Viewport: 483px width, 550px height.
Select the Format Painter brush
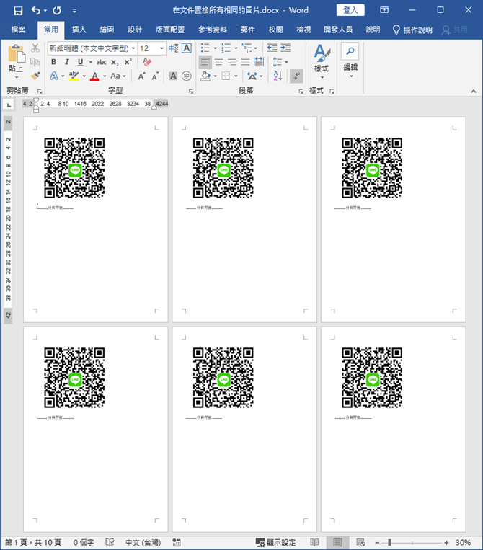[x=35, y=76]
